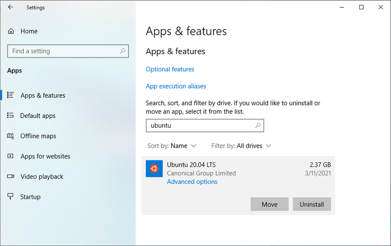Click the back arrow in Settings
The image size is (391, 246).
point(10,7)
